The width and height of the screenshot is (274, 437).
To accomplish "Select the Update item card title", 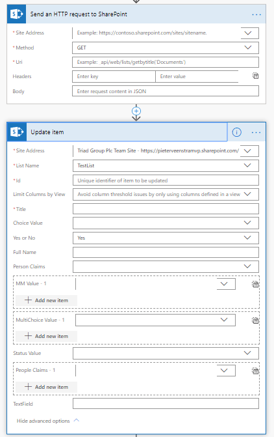I will (47, 132).
